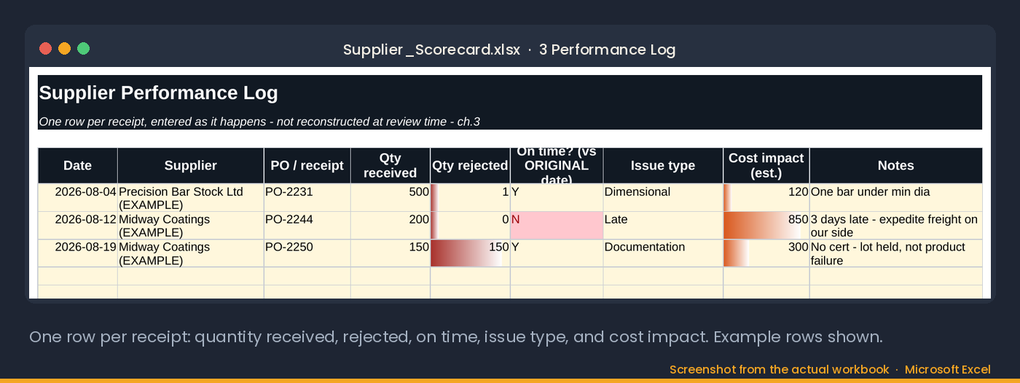Select the 'Dimensional' issue type cell
Image resolution: width=1020 pixels, height=383 pixels.
[x=663, y=198]
